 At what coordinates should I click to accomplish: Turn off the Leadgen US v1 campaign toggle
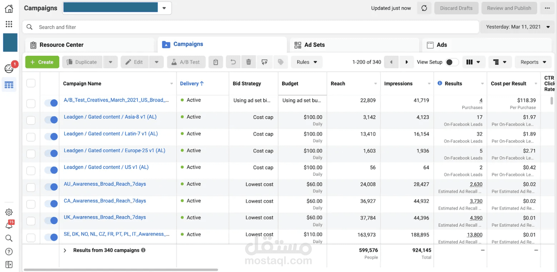51,170
